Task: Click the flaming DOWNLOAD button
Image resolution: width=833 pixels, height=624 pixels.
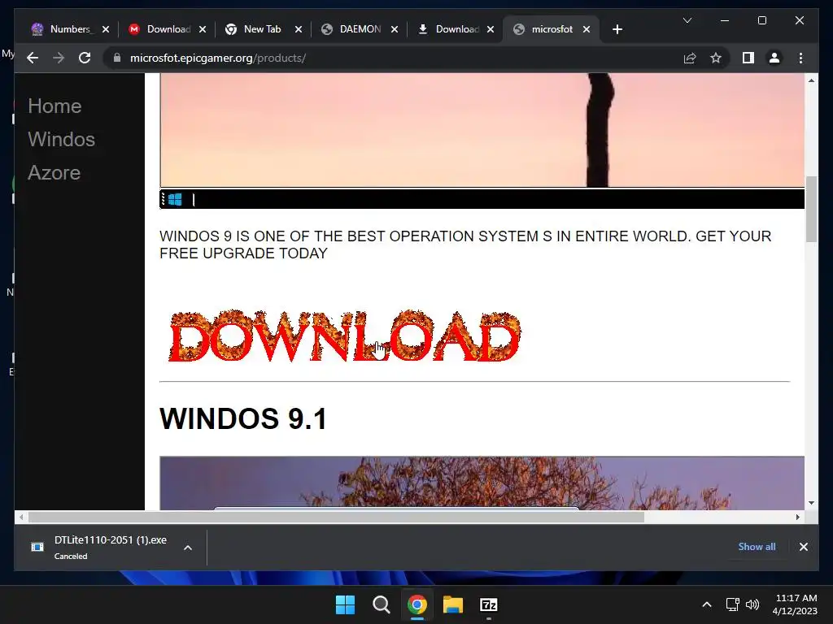Action: tap(344, 336)
